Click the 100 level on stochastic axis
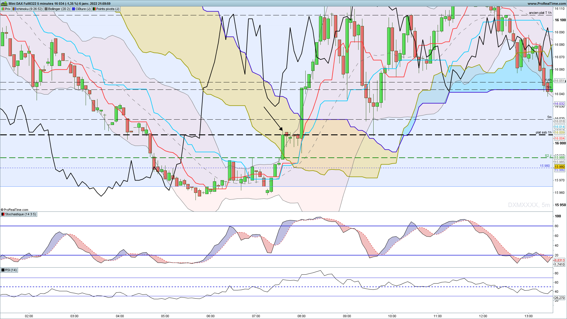Screen dimensions: 567x319 click(x=558, y=216)
